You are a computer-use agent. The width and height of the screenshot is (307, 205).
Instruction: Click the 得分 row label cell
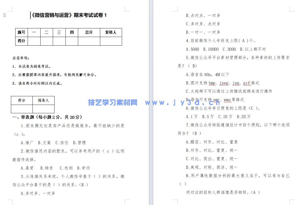[x=22, y=41]
